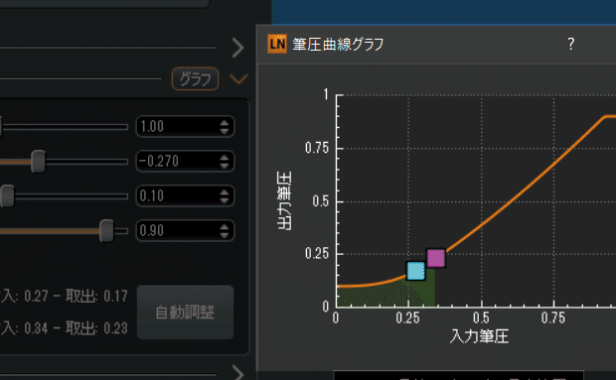Toggle the グラフ button
This screenshot has width=616, height=380.
tap(195, 78)
